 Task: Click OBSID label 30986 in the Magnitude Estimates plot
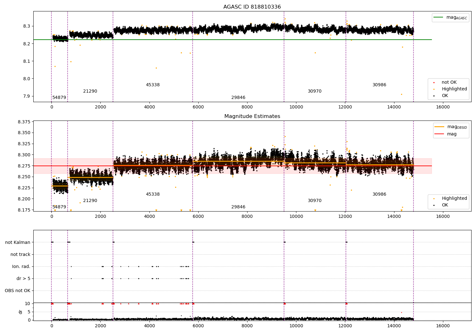coord(379,194)
